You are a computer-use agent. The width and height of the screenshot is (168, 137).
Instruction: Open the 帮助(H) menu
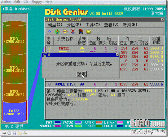coord(130,25)
